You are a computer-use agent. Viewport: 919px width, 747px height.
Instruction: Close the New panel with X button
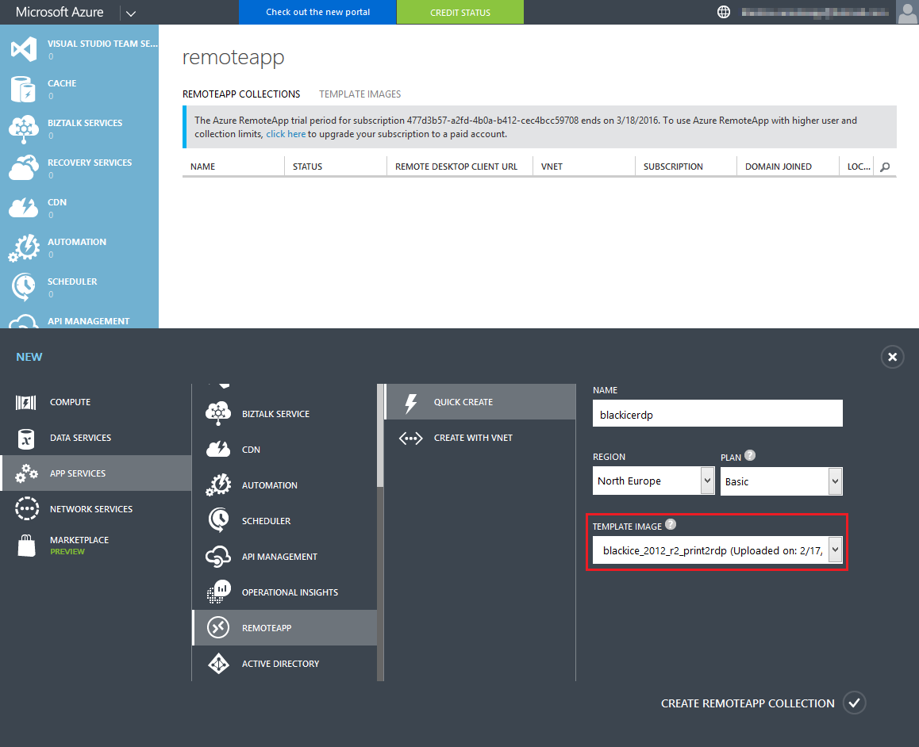tap(892, 357)
